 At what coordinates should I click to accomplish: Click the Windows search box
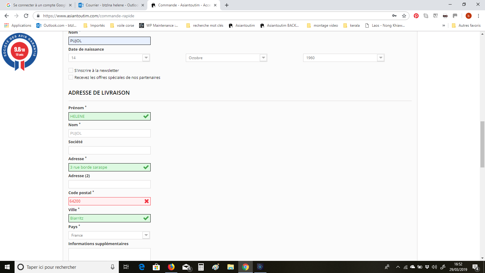tap(67, 267)
